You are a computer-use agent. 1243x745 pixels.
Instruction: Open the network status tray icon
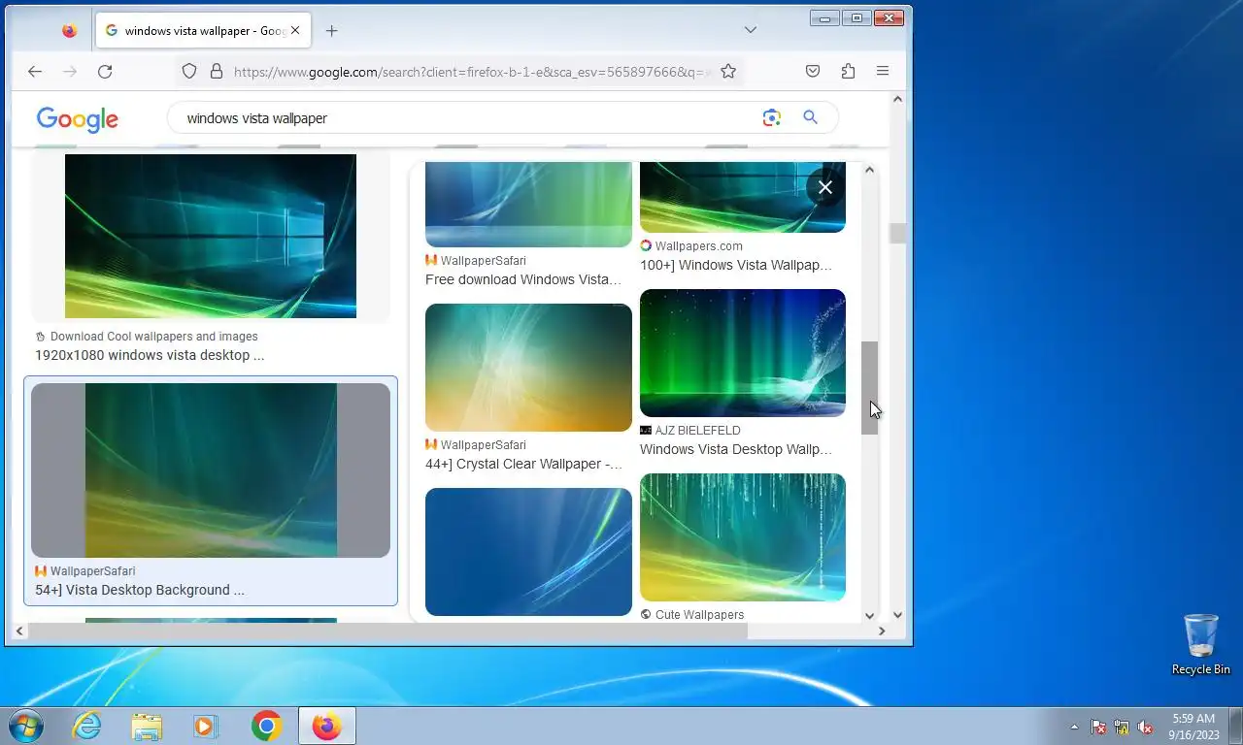tap(1122, 727)
